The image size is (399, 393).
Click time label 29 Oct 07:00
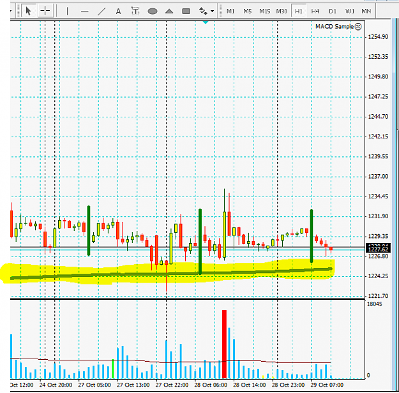(327, 385)
